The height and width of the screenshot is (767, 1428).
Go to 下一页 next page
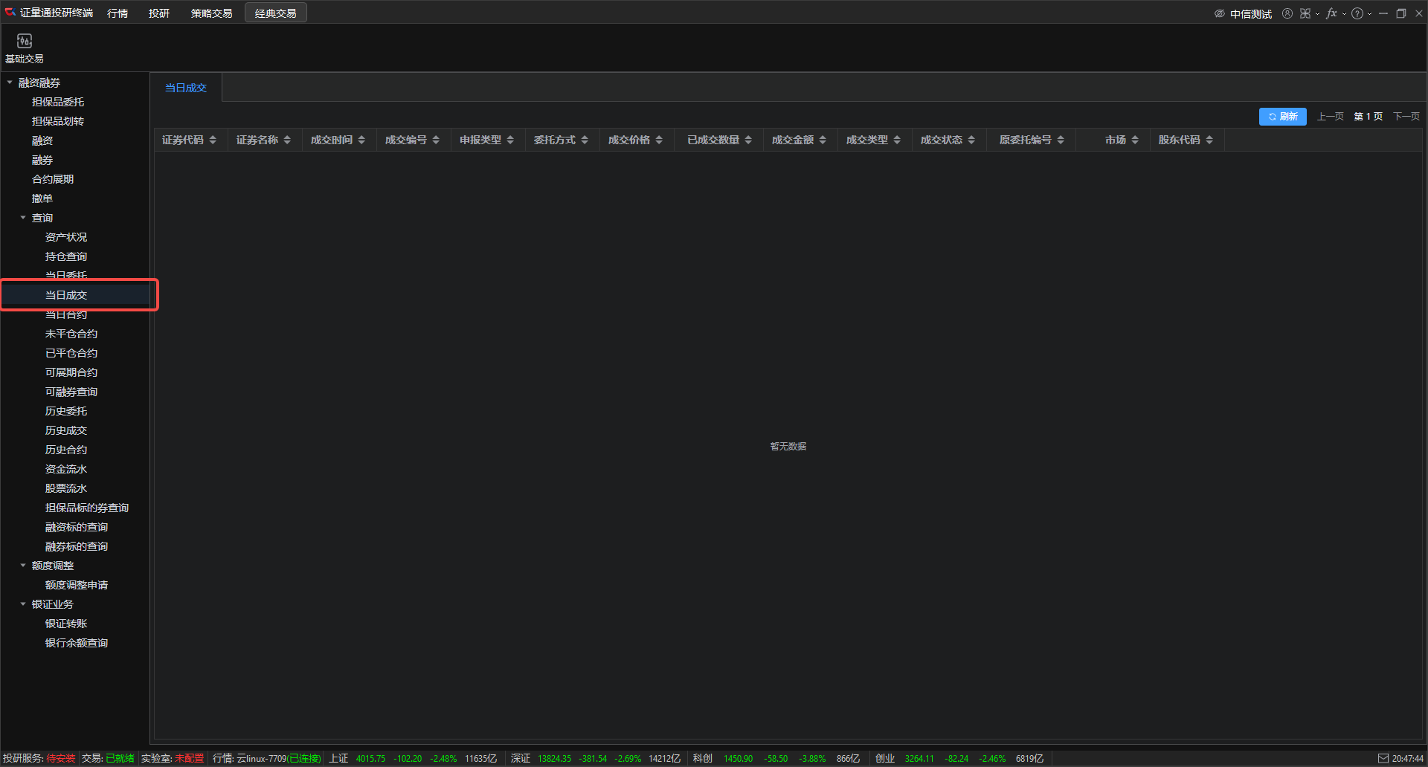click(x=1406, y=117)
